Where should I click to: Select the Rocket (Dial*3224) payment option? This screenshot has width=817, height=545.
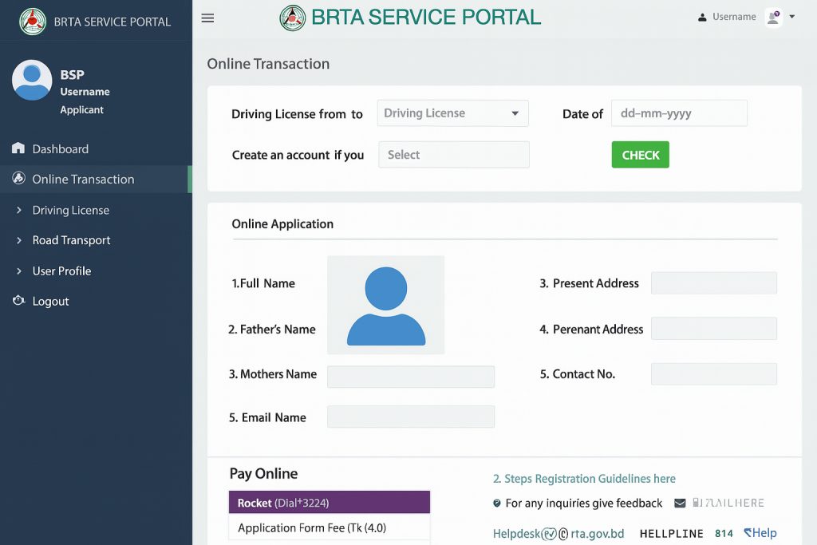click(x=330, y=502)
